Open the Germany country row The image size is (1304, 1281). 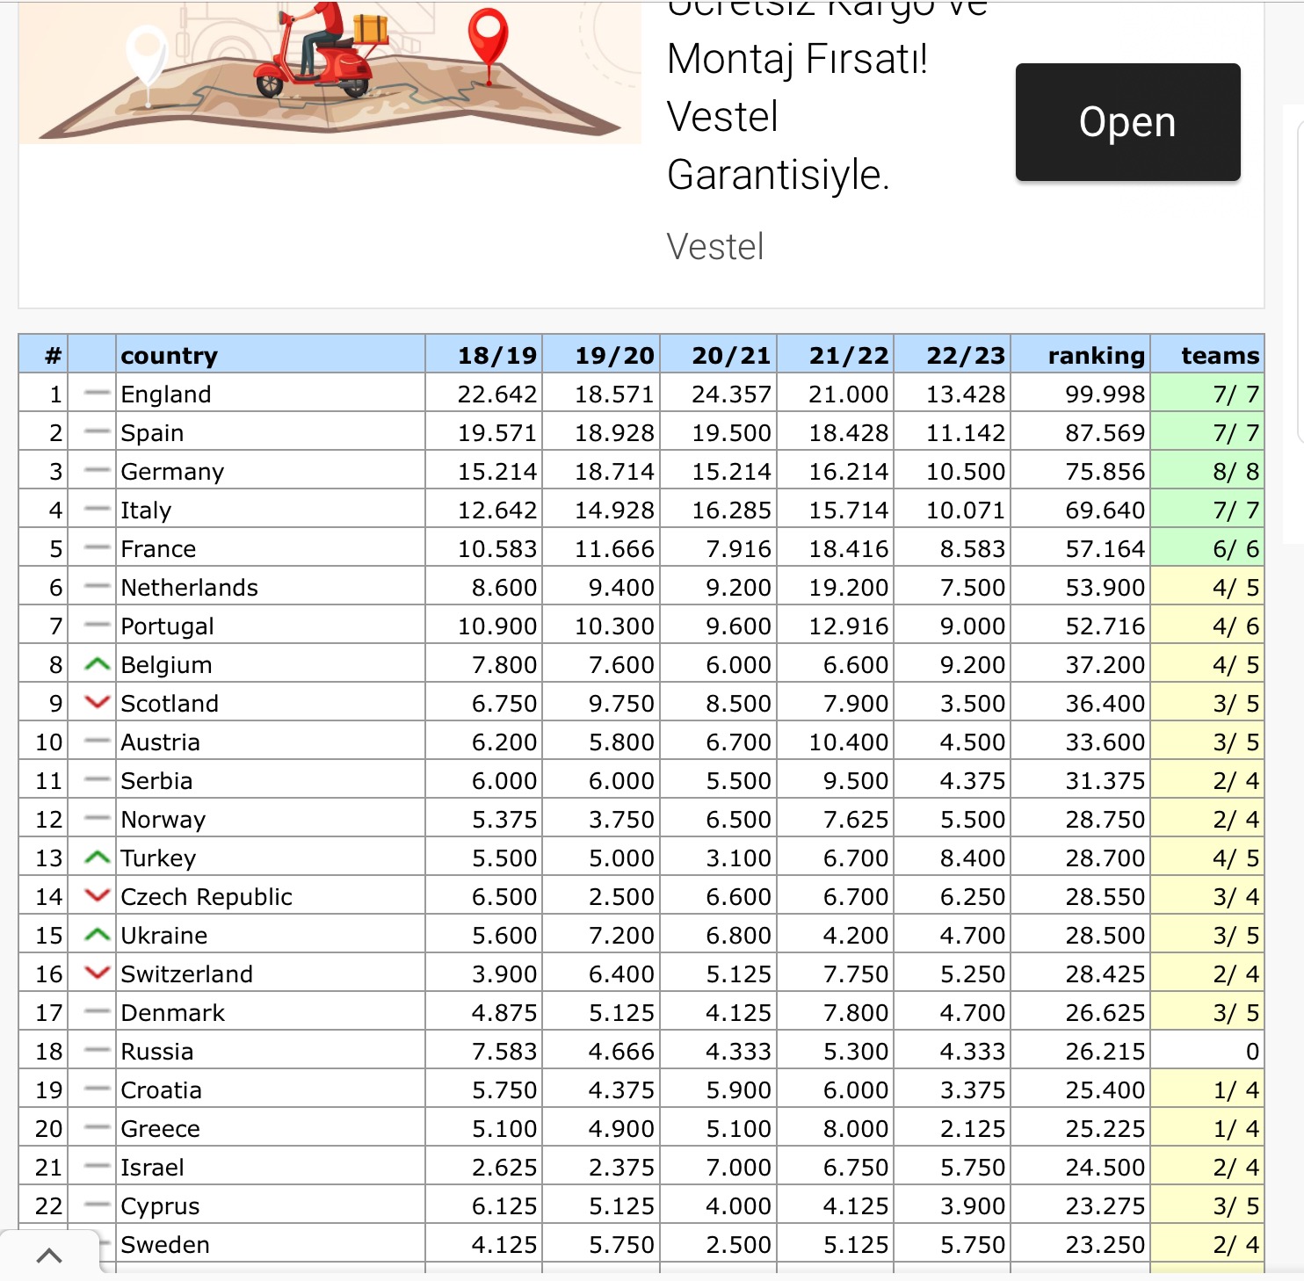click(x=172, y=472)
